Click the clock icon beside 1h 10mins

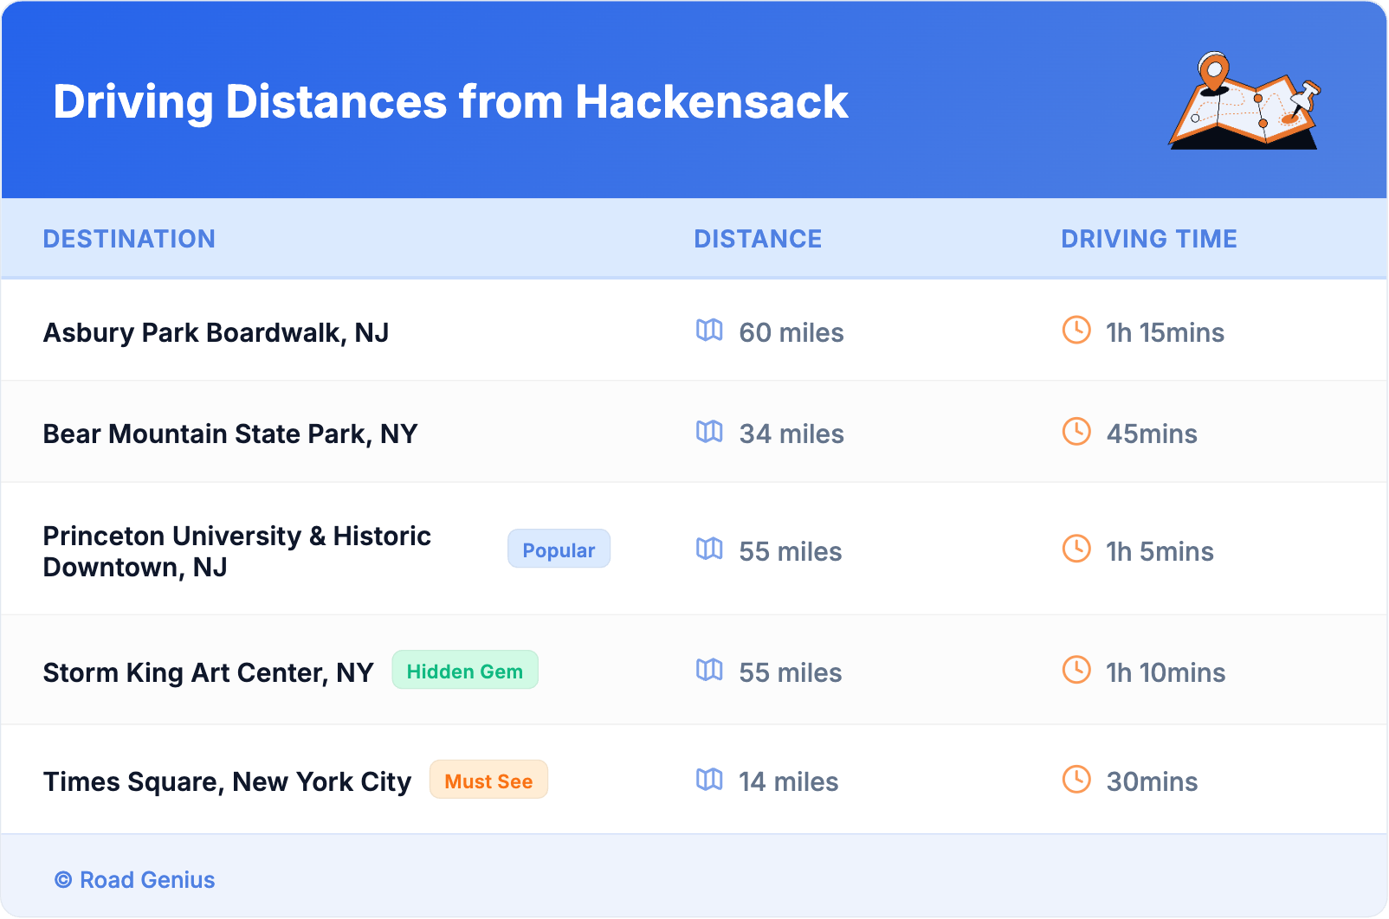pyautogui.click(x=1076, y=671)
